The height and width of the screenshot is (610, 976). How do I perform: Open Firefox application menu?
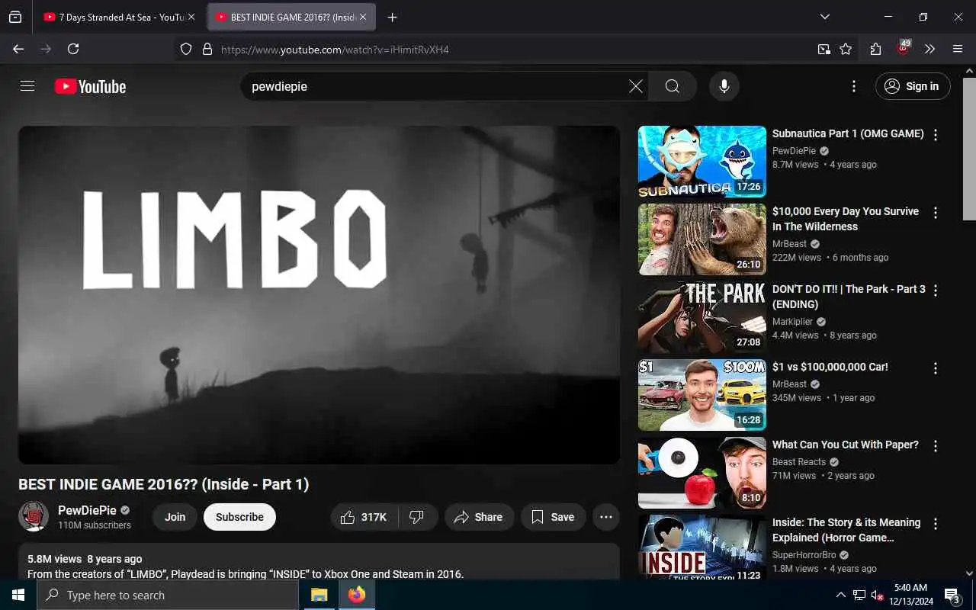point(958,49)
